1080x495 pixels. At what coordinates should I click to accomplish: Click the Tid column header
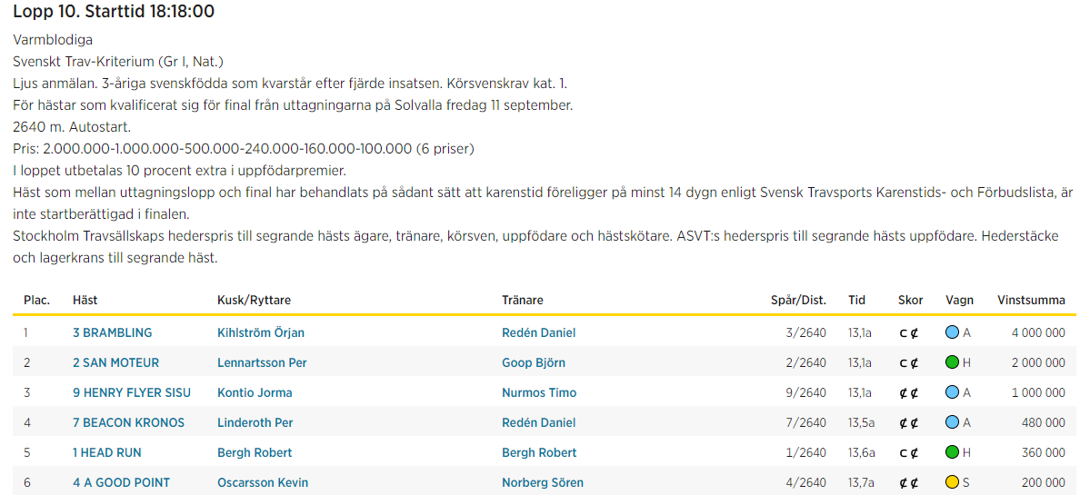[x=857, y=300]
